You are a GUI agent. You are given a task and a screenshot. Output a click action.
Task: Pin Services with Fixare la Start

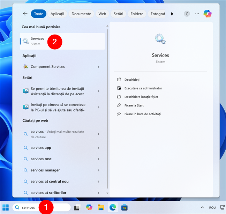click(x=134, y=105)
